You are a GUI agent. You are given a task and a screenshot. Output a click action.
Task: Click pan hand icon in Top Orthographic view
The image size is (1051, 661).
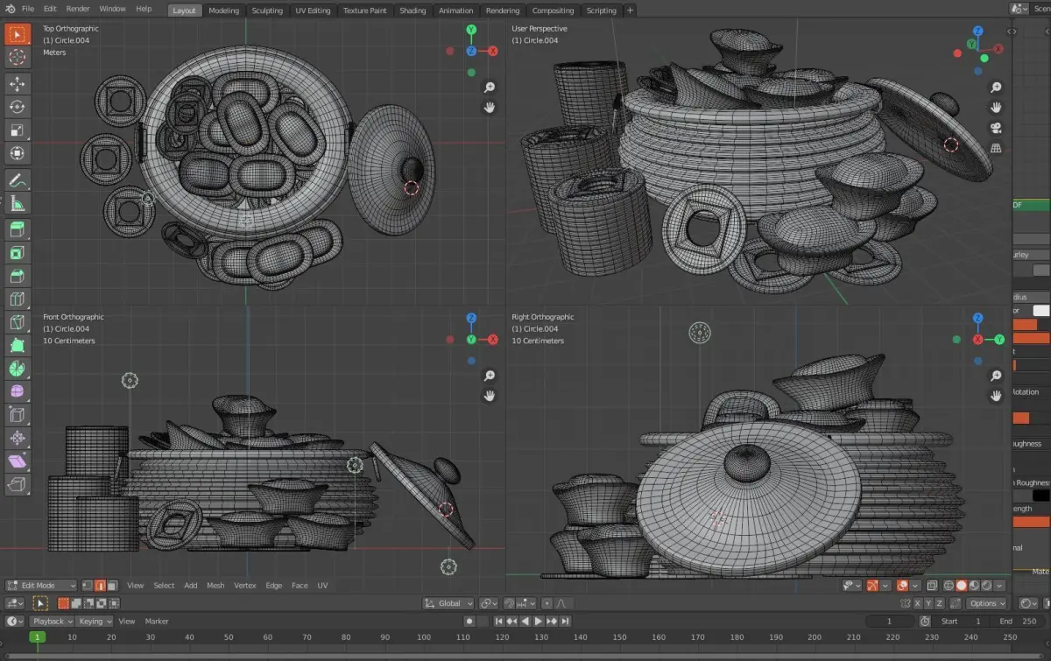click(x=490, y=107)
